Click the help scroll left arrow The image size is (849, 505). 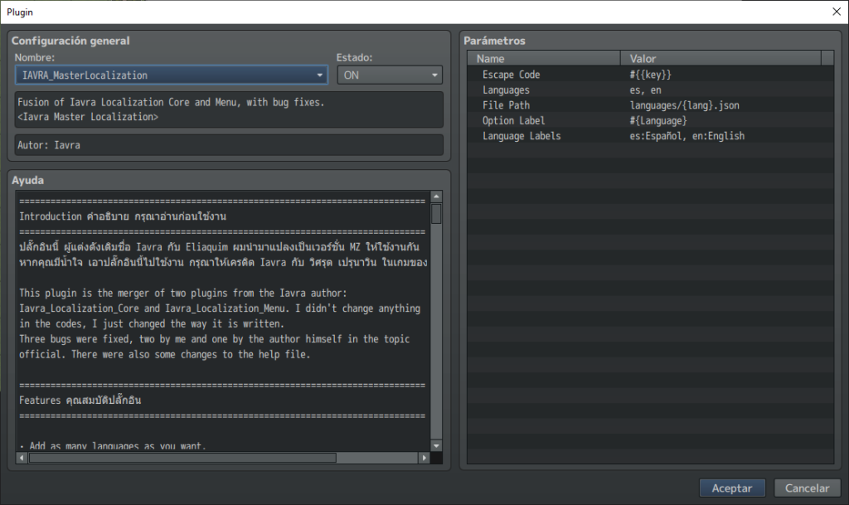pyautogui.click(x=22, y=458)
